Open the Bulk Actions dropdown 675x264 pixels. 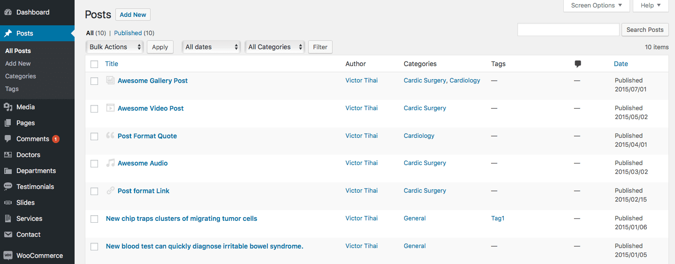click(115, 47)
